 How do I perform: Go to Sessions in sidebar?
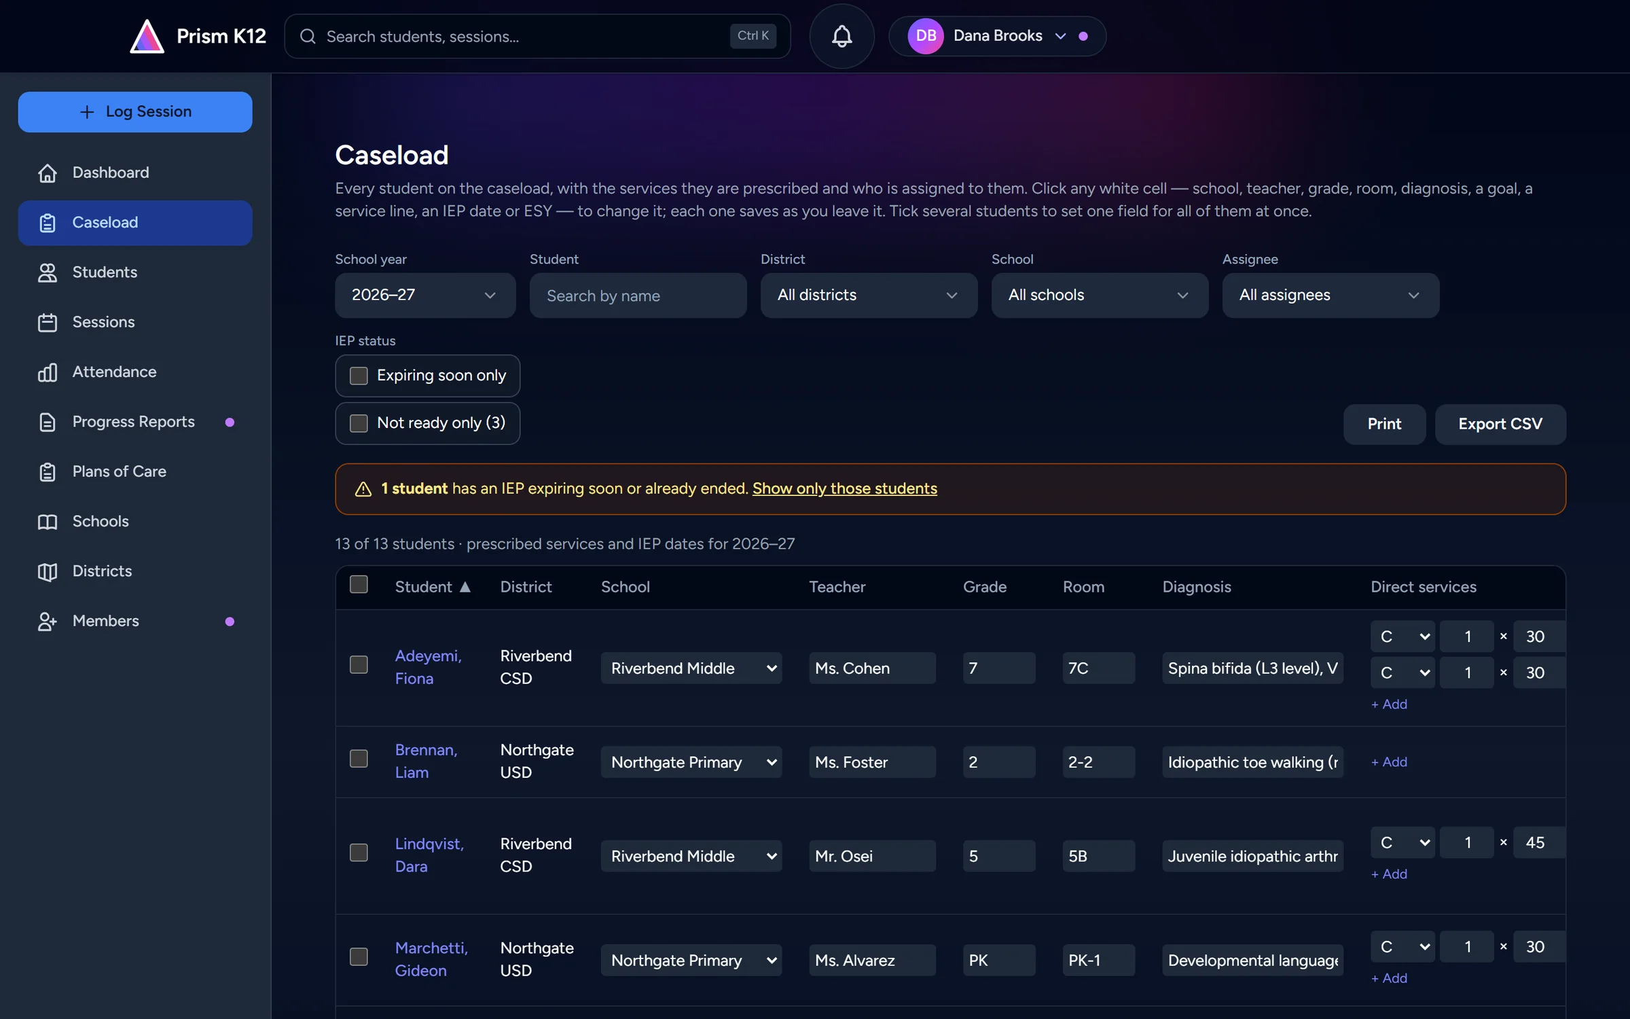click(x=135, y=322)
